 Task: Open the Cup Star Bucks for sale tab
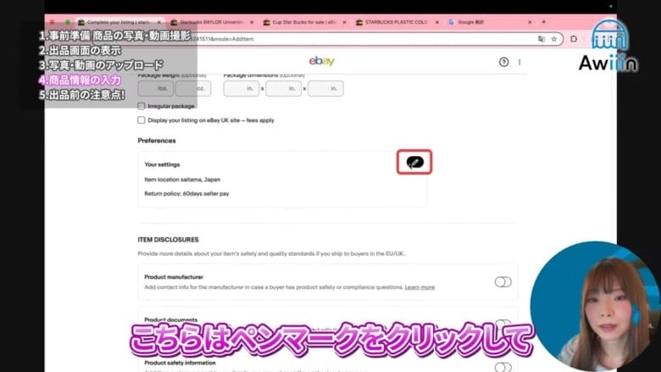pyautogui.click(x=305, y=22)
